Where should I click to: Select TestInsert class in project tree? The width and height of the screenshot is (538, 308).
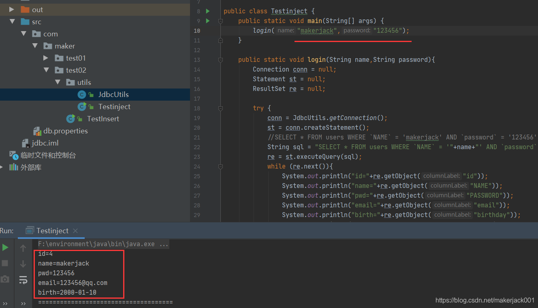click(103, 118)
